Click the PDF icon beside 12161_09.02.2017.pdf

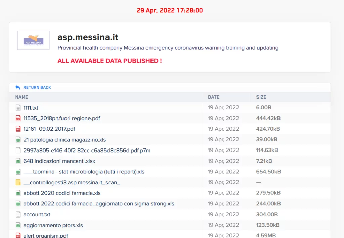click(x=18, y=129)
